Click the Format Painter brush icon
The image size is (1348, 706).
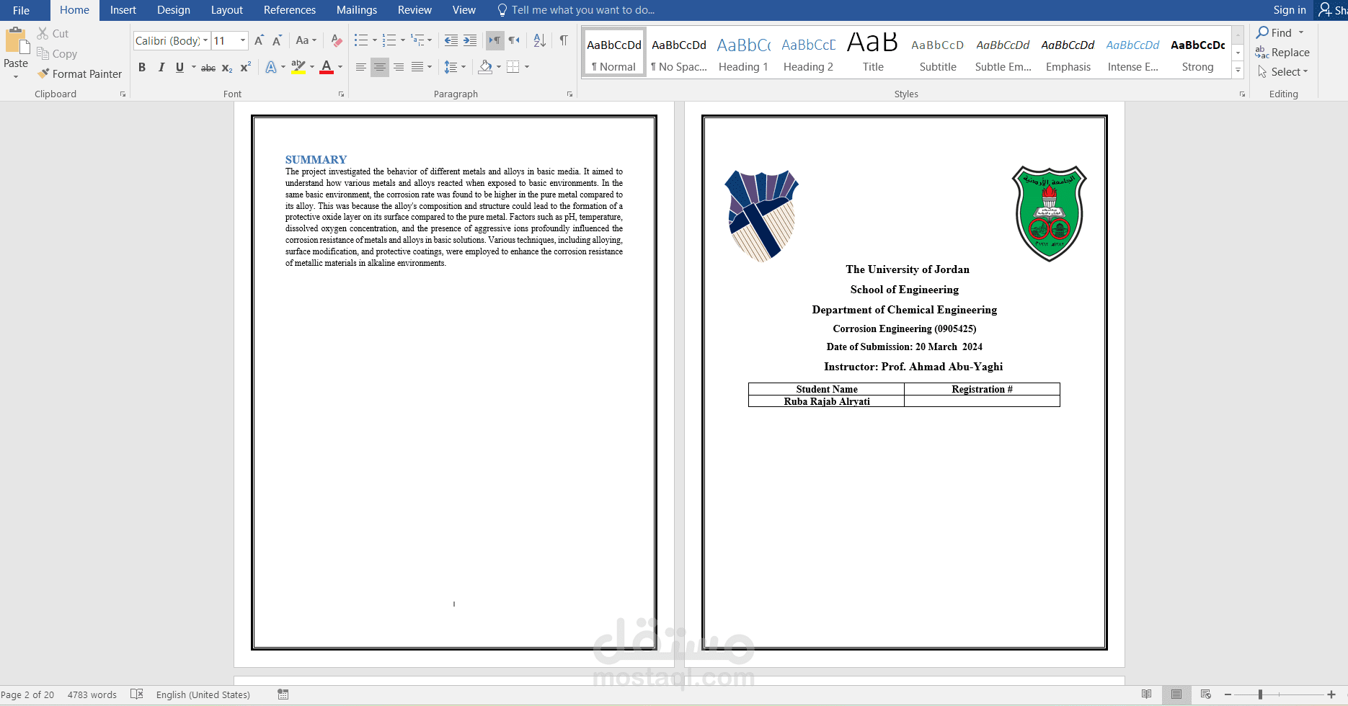click(43, 73)
